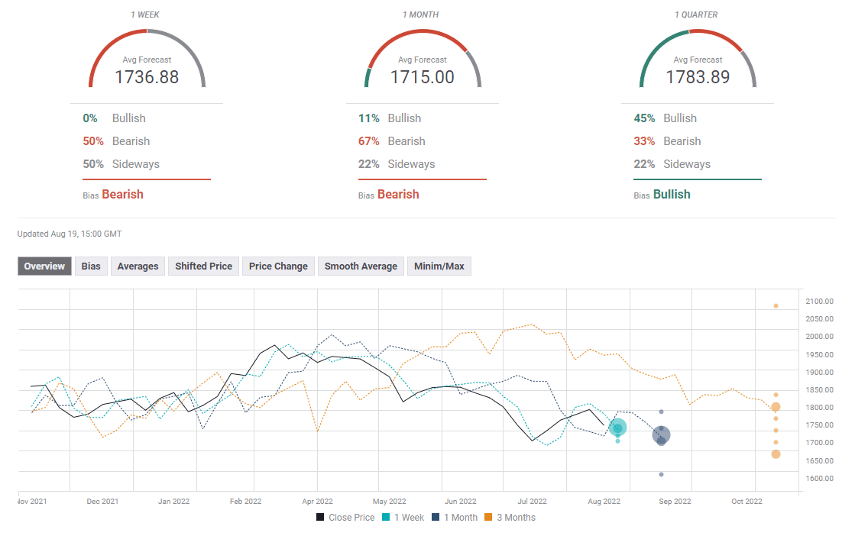
Task: Toggle the 1 Month legend entry
Action: [x=455, y=518]
